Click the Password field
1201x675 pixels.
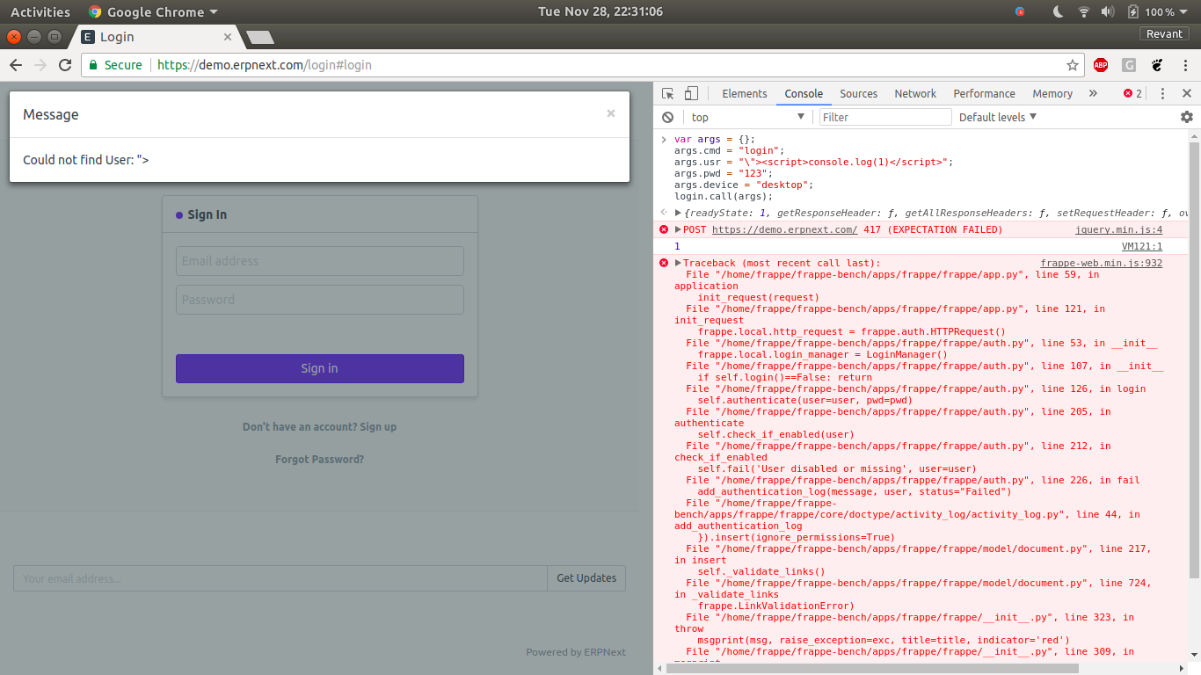pyautogui.click(x=320, y=300)
